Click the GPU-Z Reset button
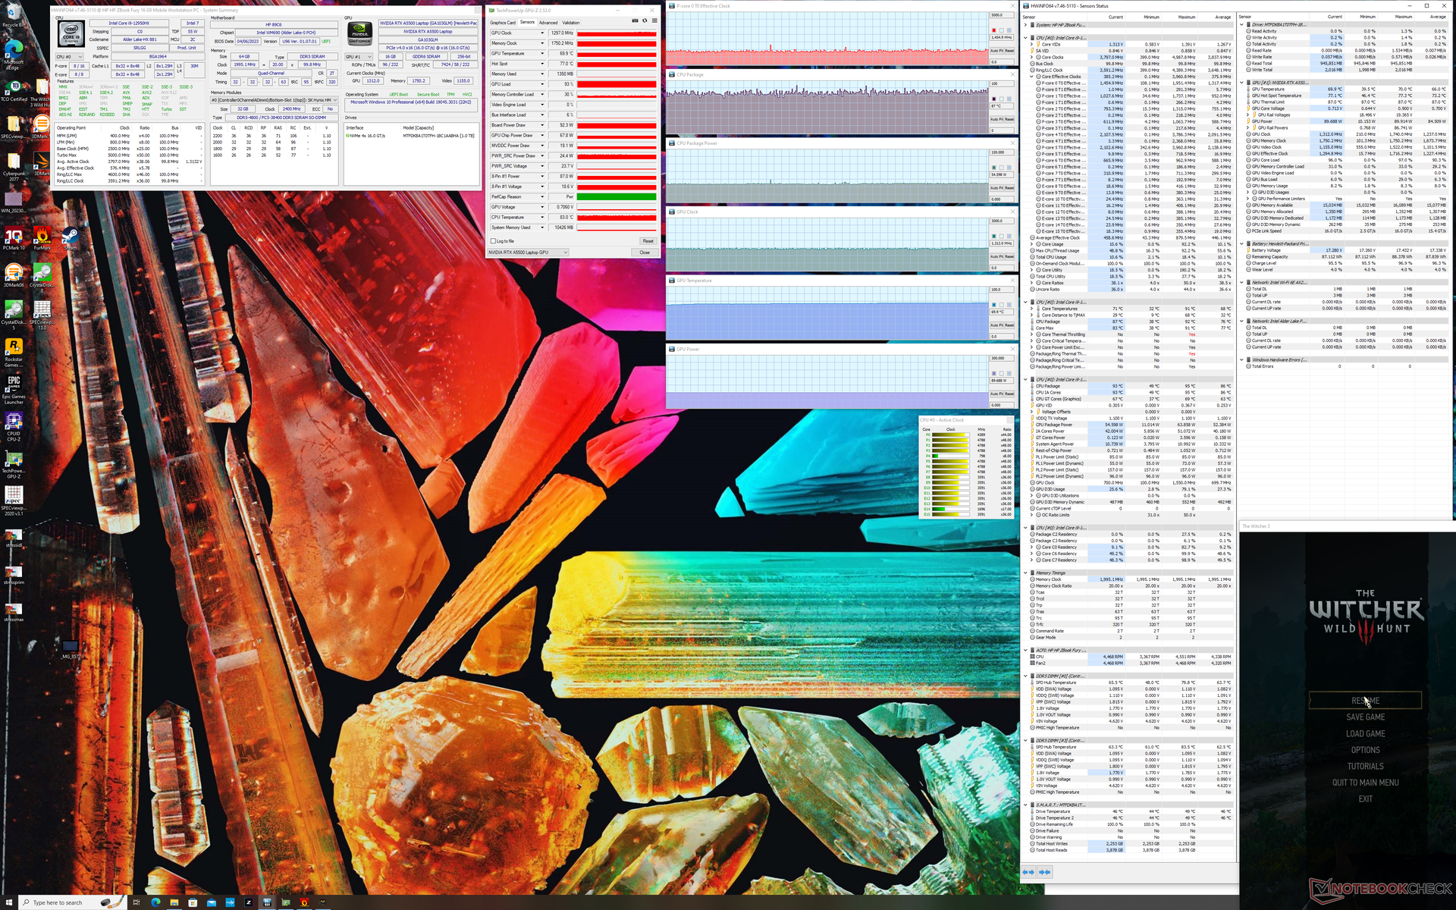 point(648,241)
